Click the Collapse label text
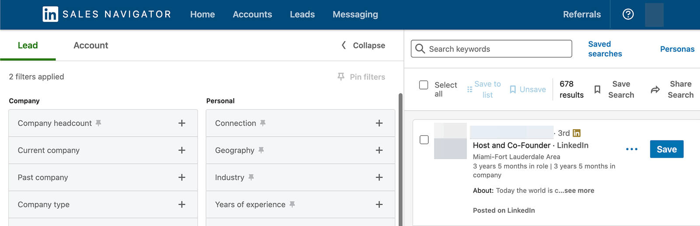 point(369,45)
